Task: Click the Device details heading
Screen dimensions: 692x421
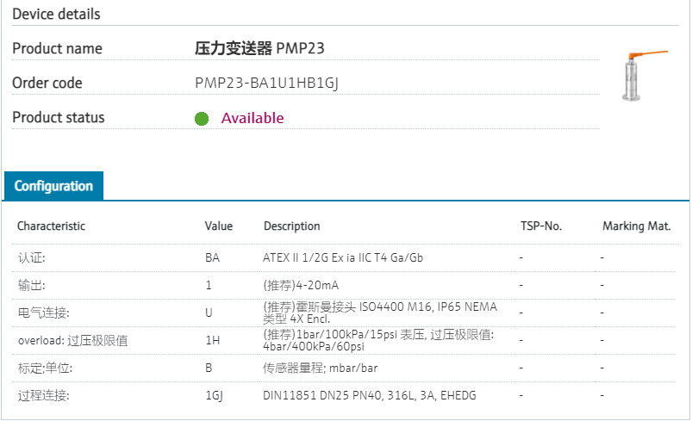Action: 56,14
